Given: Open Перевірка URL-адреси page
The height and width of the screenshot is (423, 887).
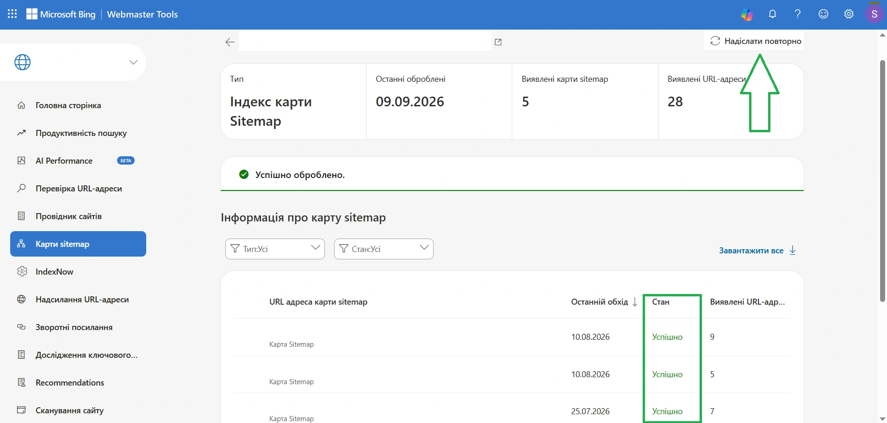Looking at the screenshot, I should (x=78, y=189).
